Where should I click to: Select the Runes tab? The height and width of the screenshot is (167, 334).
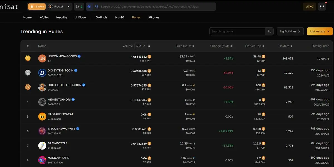point(136,17)
